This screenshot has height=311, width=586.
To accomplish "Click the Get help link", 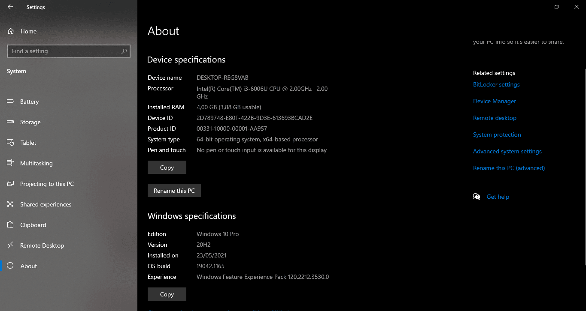I will 498,197.
